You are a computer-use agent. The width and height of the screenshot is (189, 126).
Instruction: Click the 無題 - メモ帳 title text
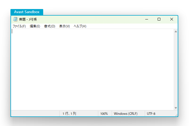[x=28, y=19]
